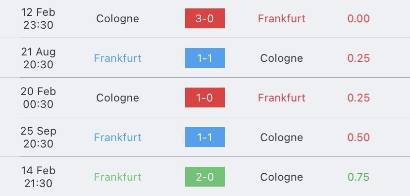The height and width of the screenshot is (196, 410).
Task: Open the red 3-0 score badge
Action: coord(205,18)
